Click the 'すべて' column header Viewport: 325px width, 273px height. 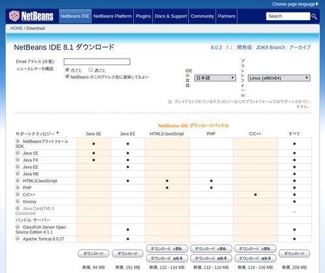[294, 134]
